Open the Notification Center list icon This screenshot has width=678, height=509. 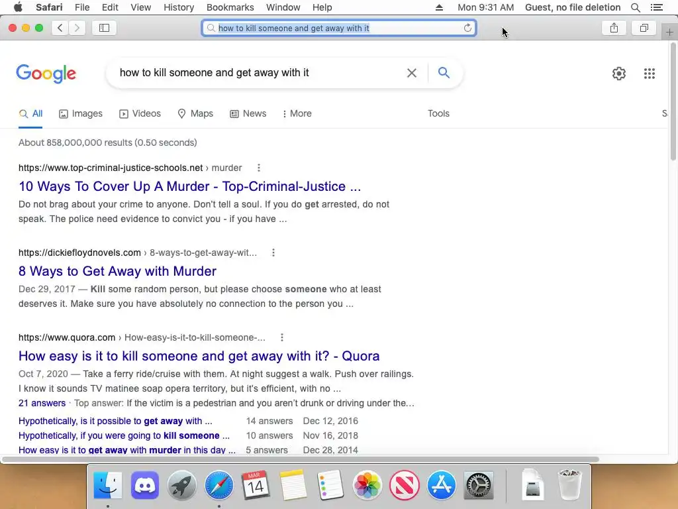656,7
